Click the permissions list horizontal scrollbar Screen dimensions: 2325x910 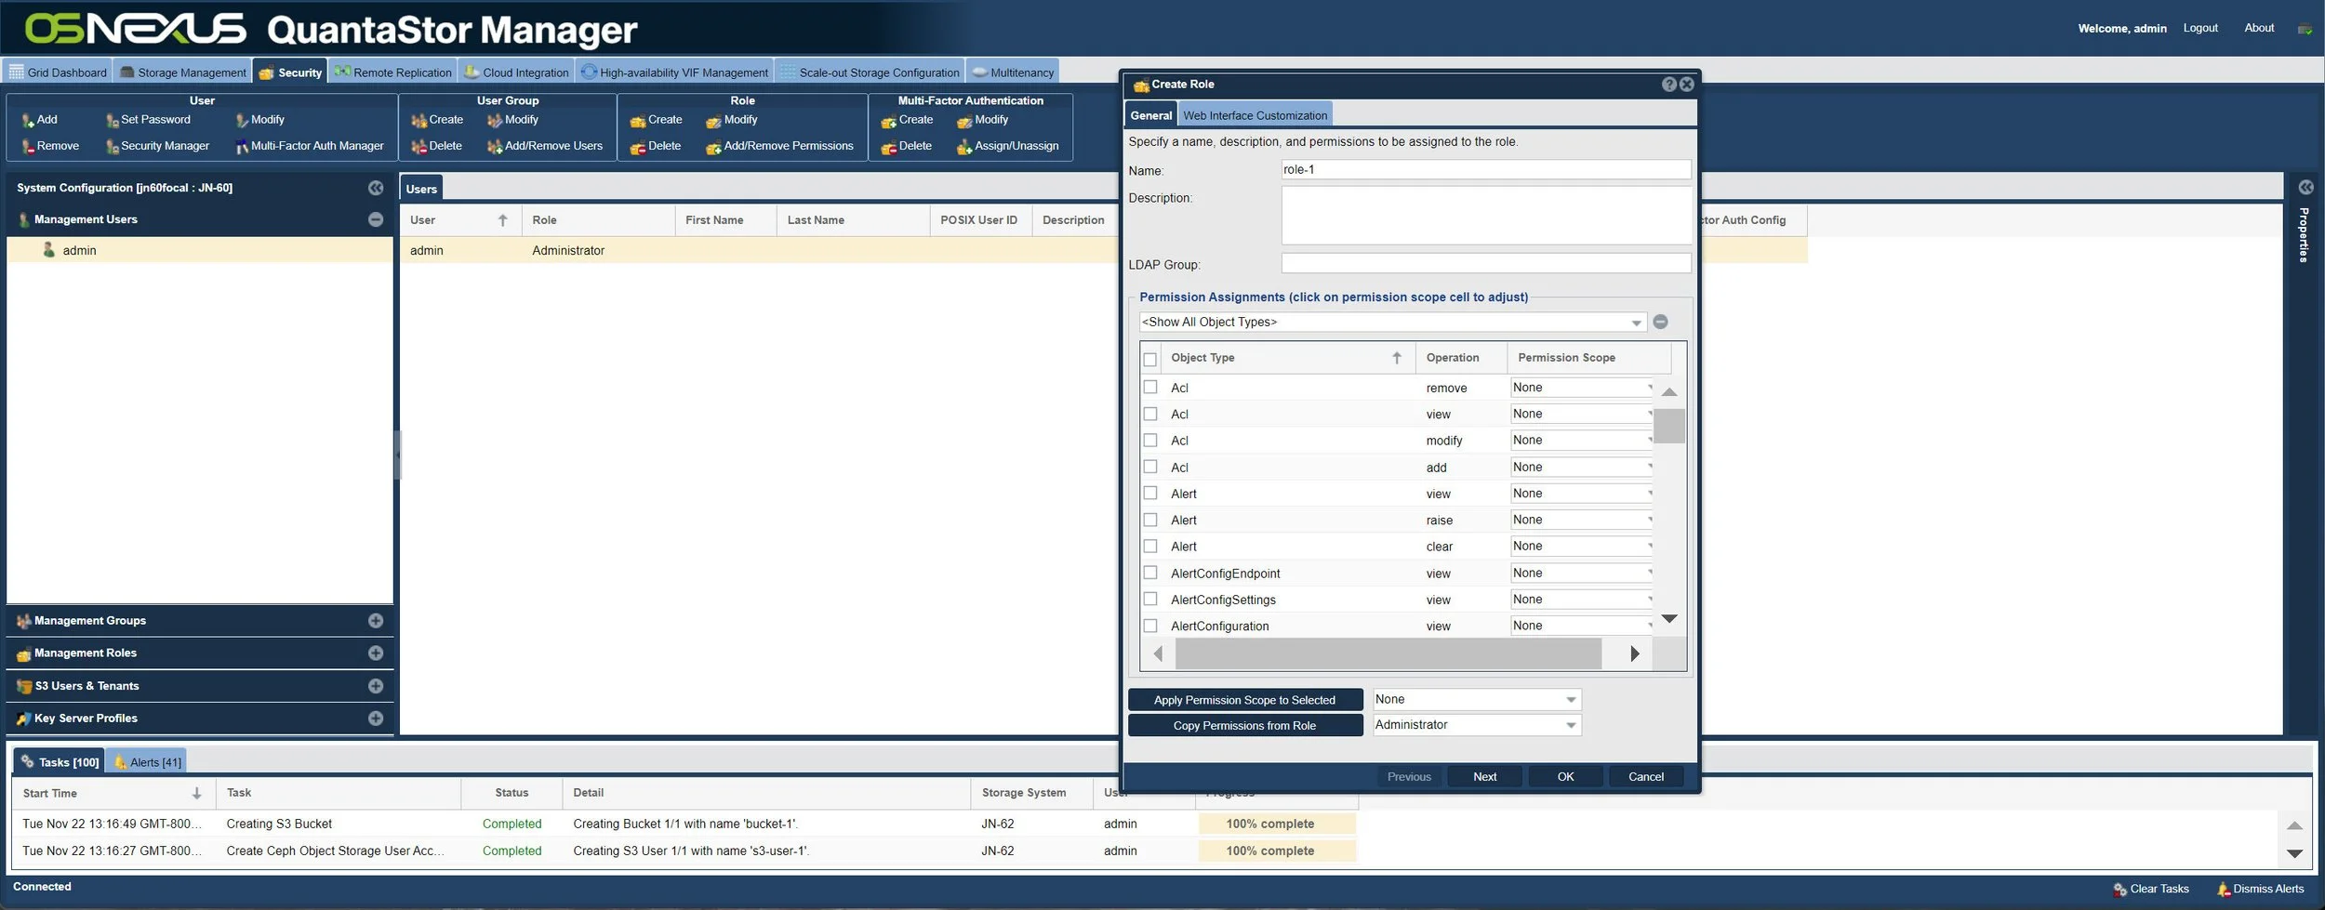[1388, 653]
